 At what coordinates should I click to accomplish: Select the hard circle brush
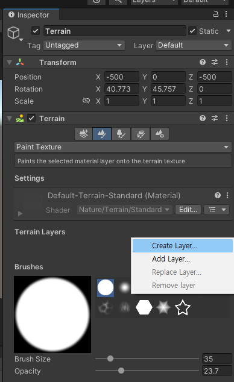(106, 288)
